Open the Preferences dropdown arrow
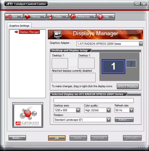 coord(94,17)
